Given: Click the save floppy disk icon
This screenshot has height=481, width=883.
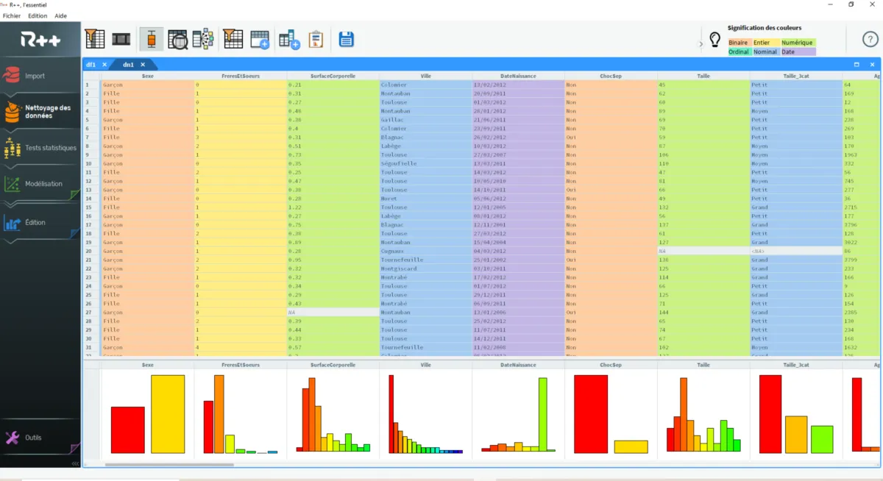Looking at the screenshot, I should [346, 40].
